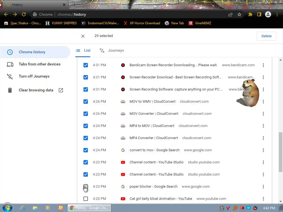The width and height of the screenshot is (283, 212).
Task: Uncheck Bandicam Screen Recorder Downloading entry
Action: (86, 65)
